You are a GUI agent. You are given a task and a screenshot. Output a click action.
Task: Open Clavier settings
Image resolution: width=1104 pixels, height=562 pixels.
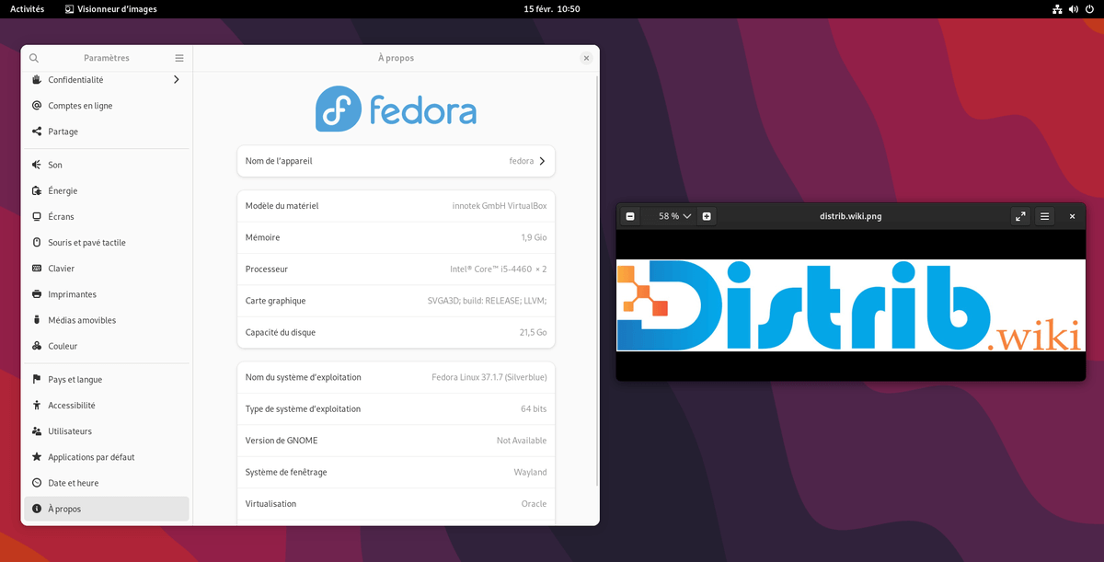tap(107, 269)
